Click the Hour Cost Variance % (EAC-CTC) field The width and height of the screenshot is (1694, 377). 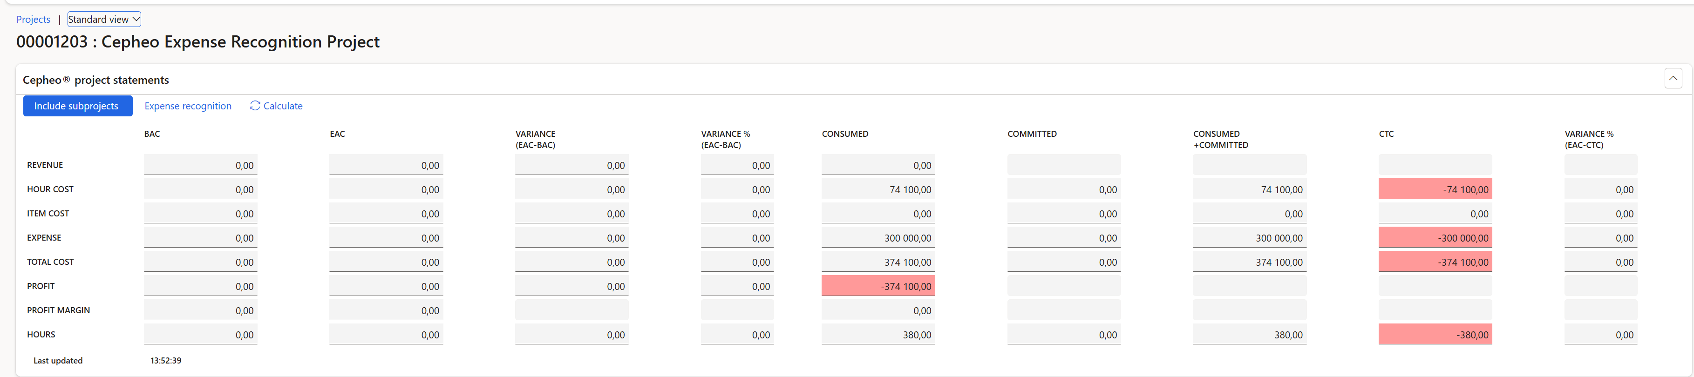pyautogui.click(x=1601, y=189)
